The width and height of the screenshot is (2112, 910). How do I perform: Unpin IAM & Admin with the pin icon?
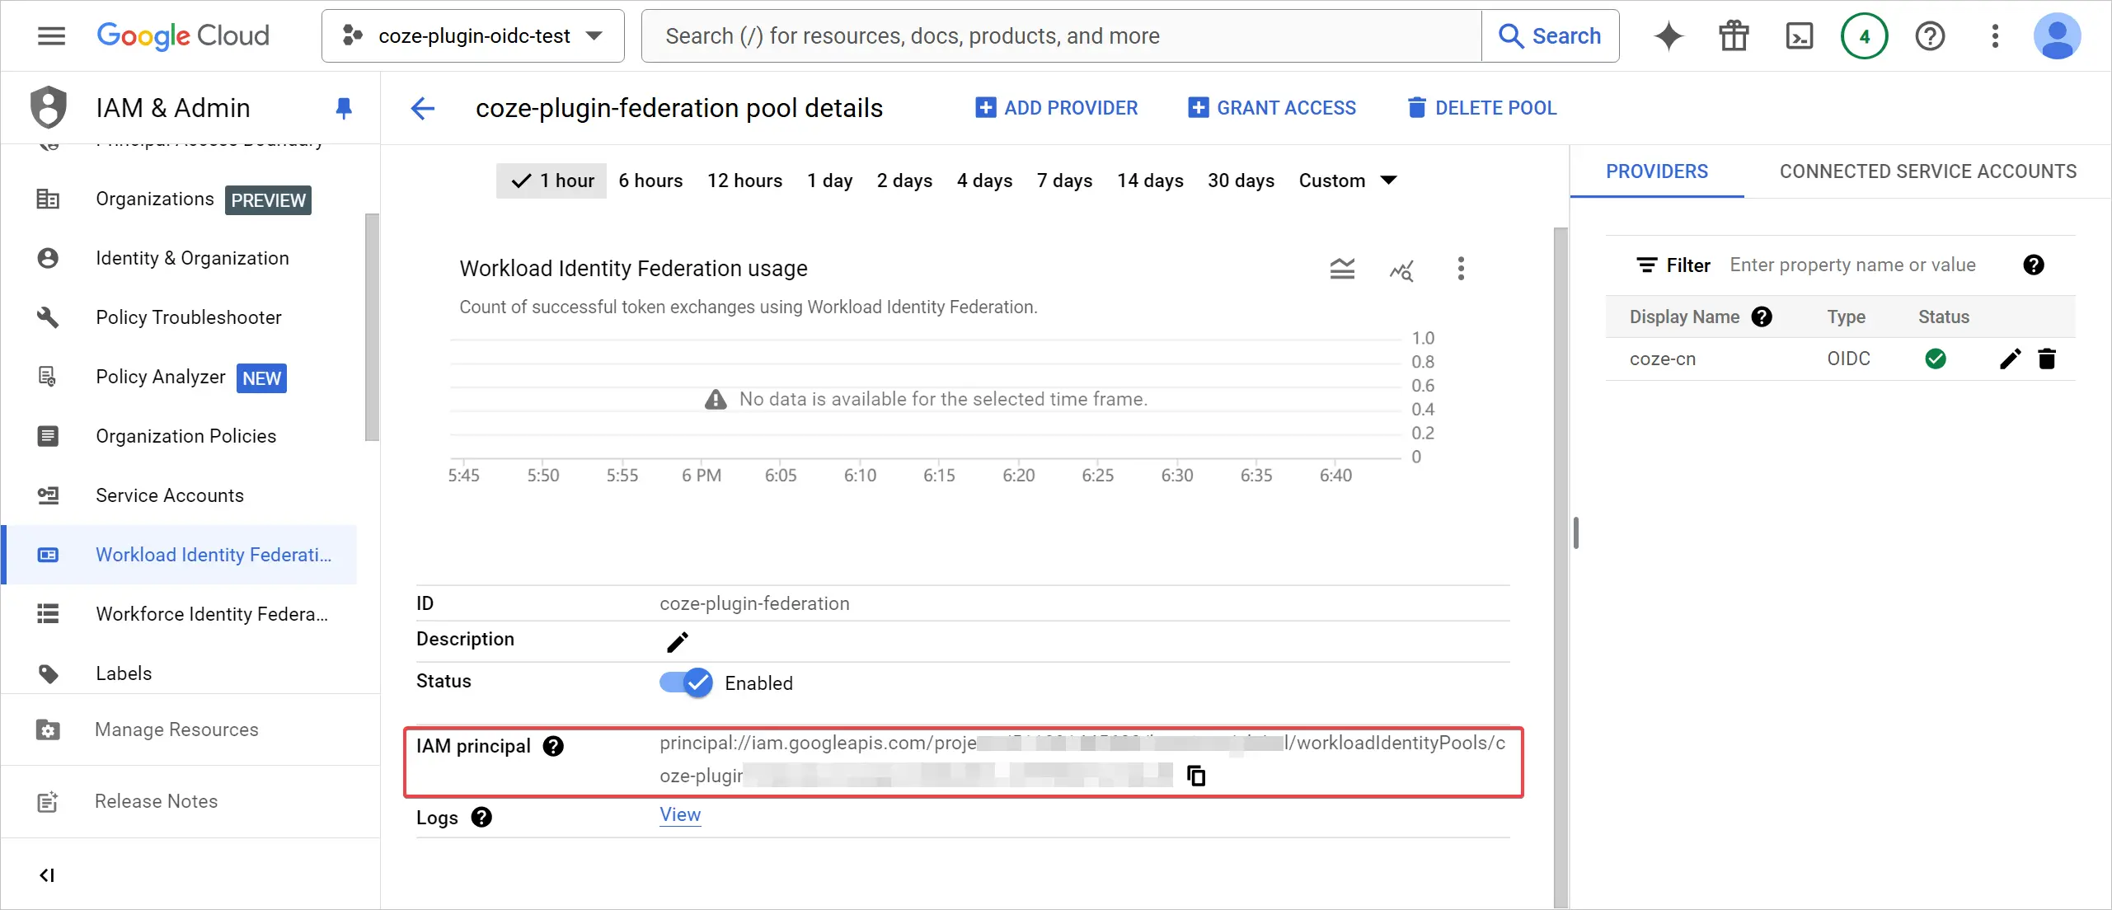[344, 108]
